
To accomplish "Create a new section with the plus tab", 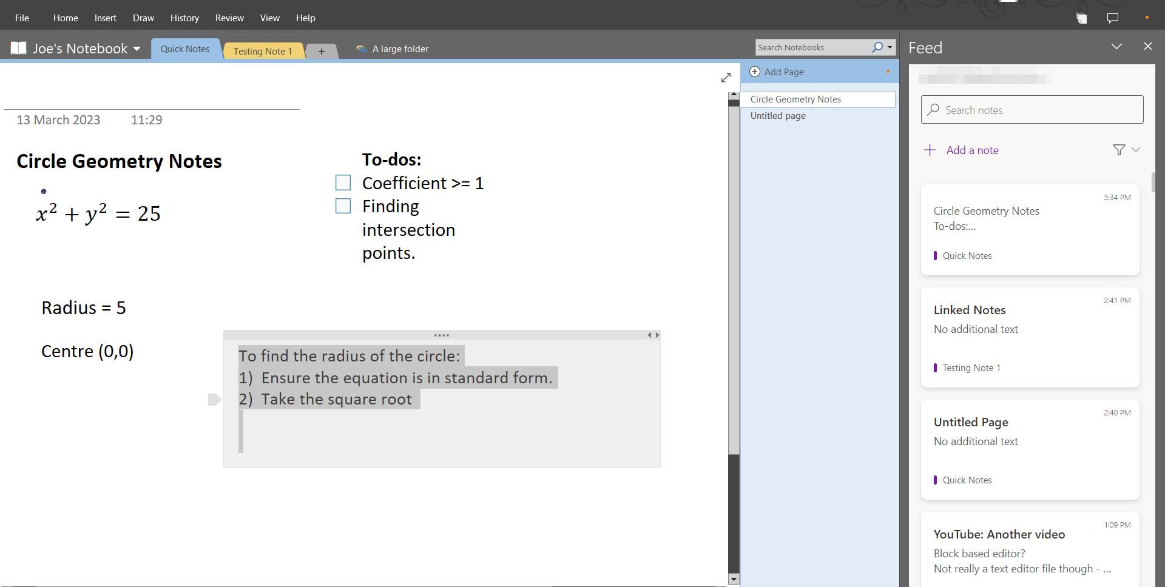I will (322, 51).
